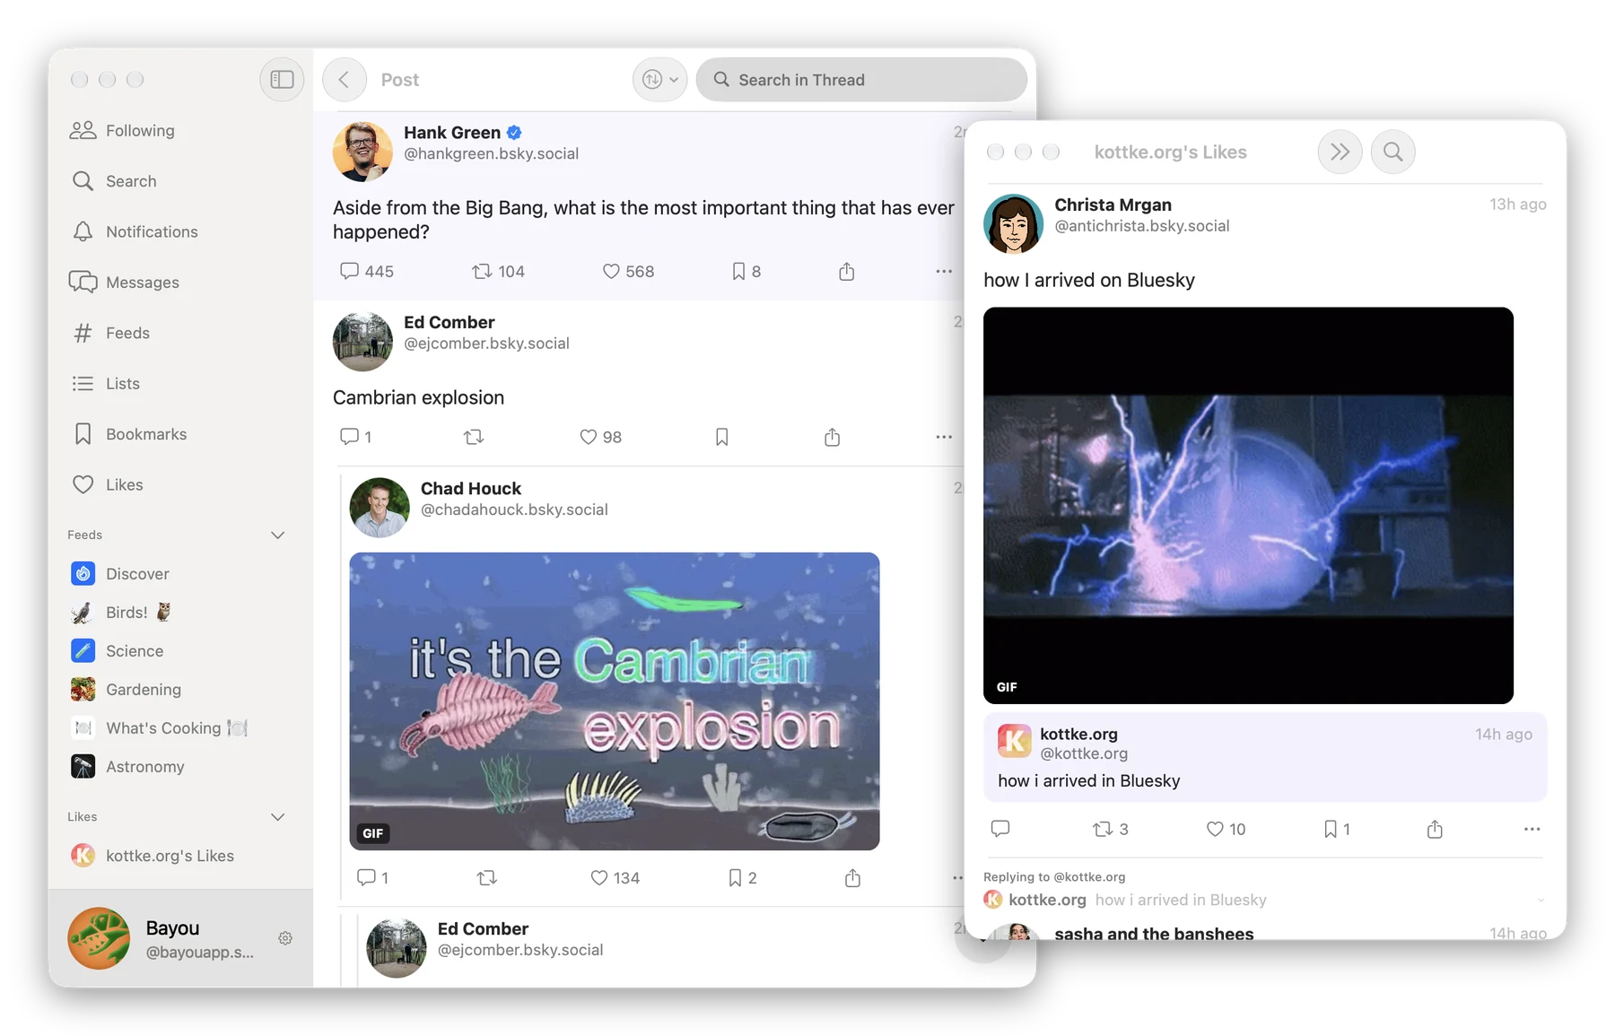Open the Following timeline
1615x1036 pixels.
tap(123, 131)
